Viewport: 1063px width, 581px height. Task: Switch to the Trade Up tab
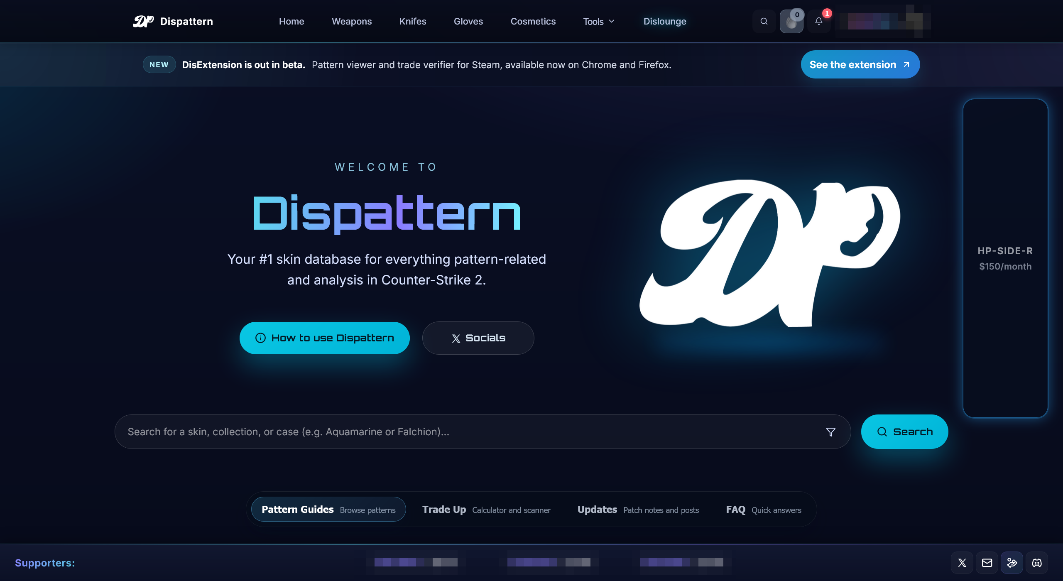click(486, 509)
